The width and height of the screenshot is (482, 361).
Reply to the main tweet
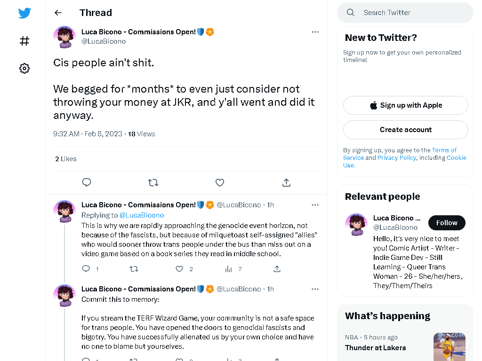click(x=87, y=182)
